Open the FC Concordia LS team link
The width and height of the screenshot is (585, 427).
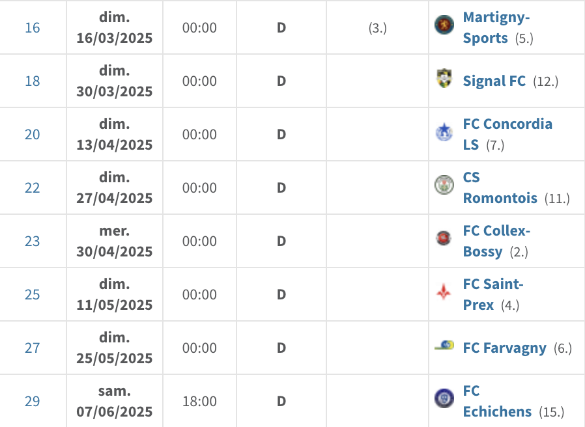[507, 133]
